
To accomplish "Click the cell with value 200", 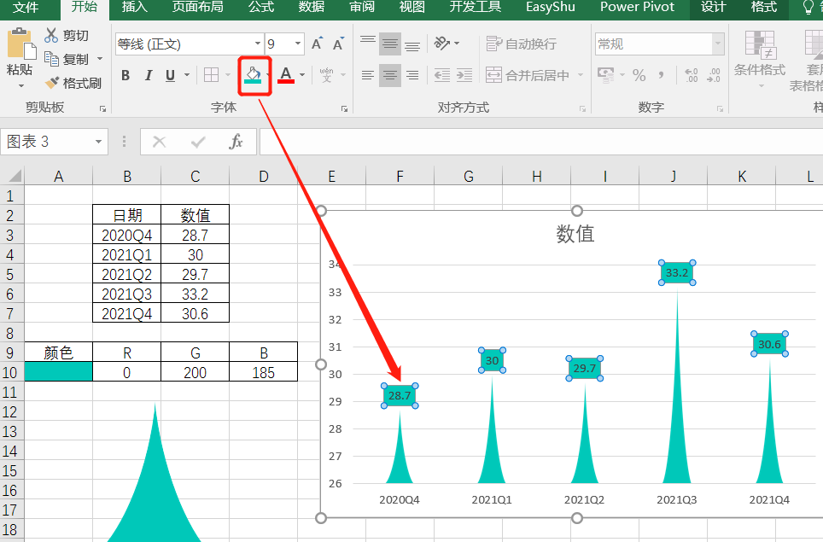I will pos(196,372).
